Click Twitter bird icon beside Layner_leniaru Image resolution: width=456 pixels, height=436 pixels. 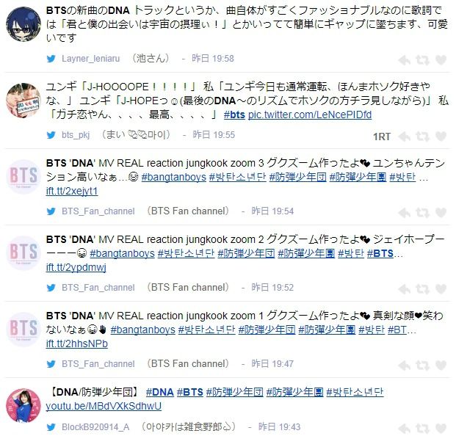point(51,59)
